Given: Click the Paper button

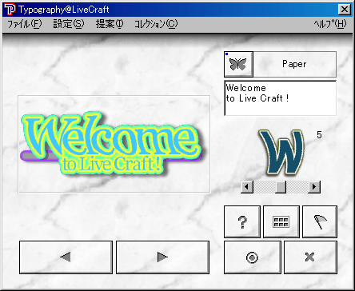Looking at the screenshot, I should 294,64.
